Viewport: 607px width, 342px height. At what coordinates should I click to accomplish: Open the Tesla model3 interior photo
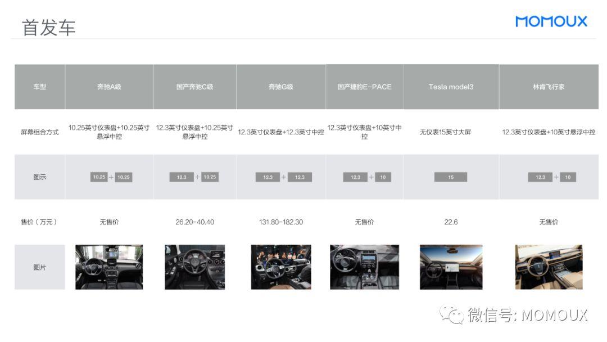[451, 267]
